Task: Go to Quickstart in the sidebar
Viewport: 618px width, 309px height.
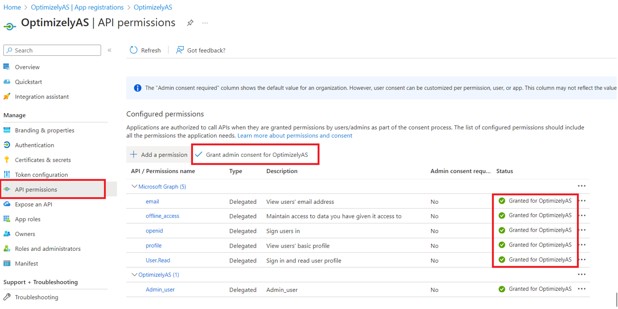Action: click(28, 82)
